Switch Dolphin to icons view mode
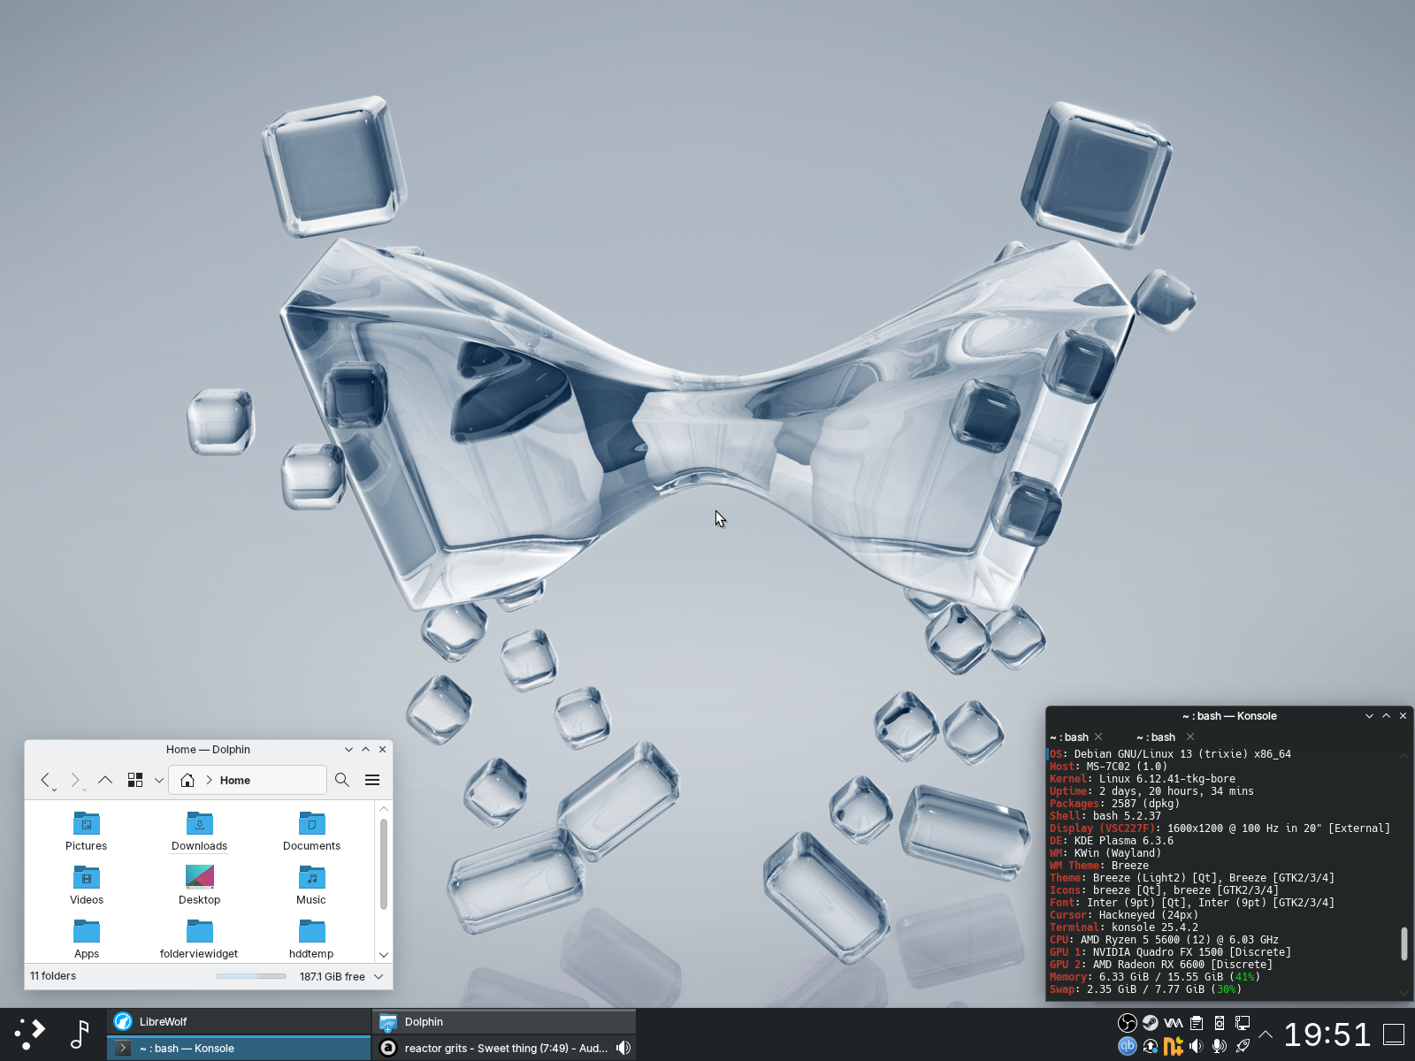This screenshot has width=1415, height=1061. pyautogui.click(x=135, y=780)
